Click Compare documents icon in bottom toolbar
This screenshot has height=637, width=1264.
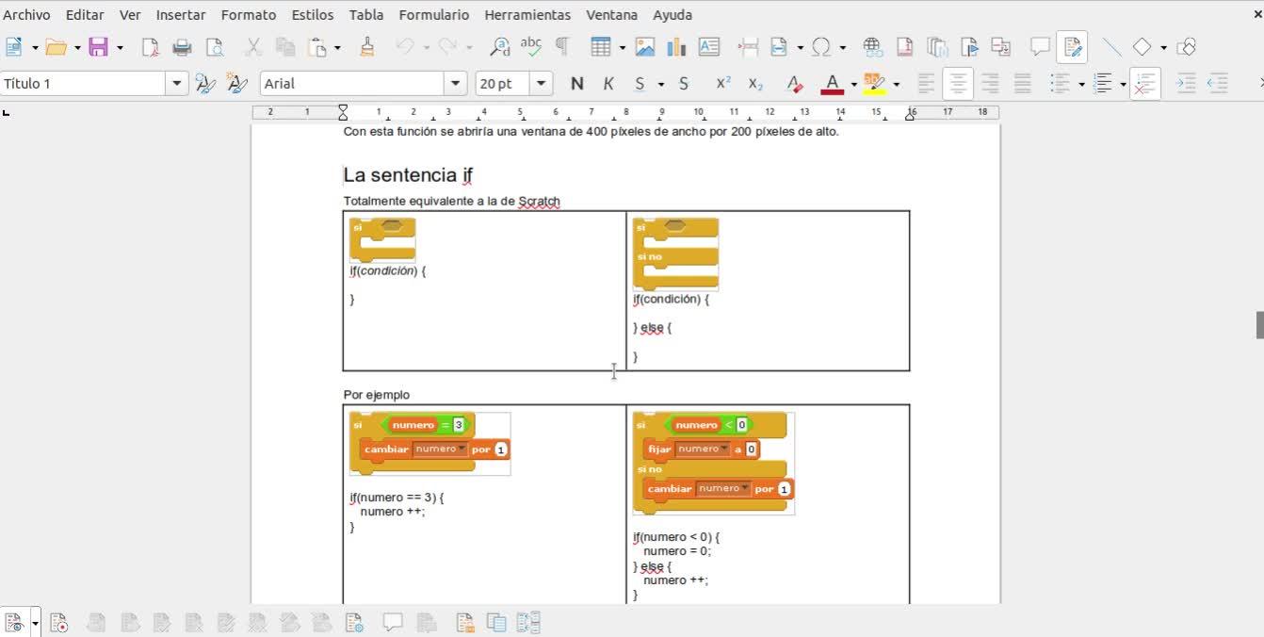[x=496, y=623]
